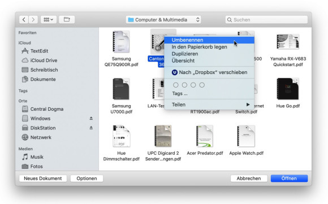Open Dokumente in the sidebar
This screenshot has width=328, height=204.
point(38,79)
